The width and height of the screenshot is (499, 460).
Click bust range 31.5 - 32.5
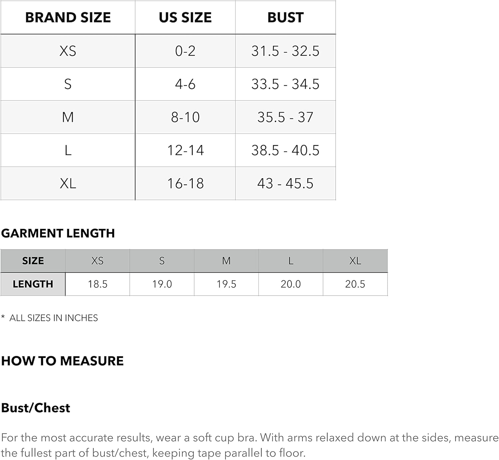coord(285,51)
